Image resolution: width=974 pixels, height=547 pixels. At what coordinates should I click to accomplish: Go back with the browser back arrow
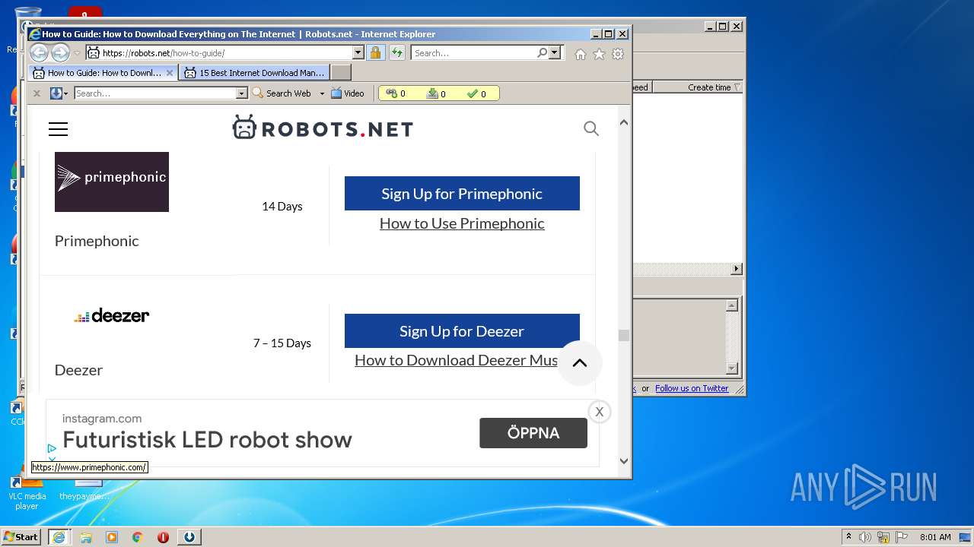tap(39, 52)
